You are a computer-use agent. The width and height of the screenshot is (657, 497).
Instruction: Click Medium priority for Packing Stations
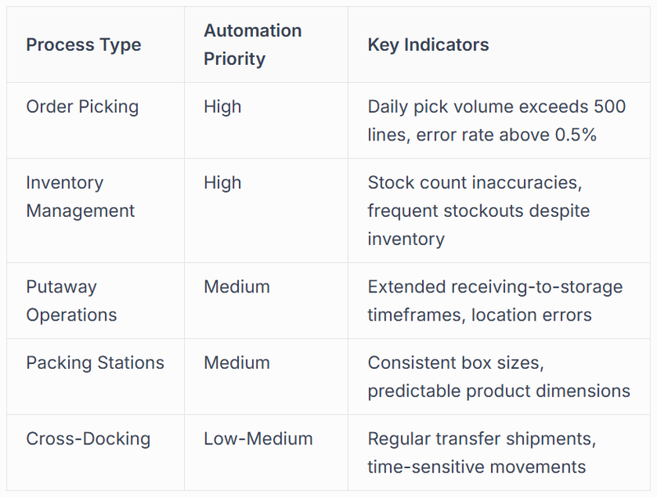coord(237,363)
